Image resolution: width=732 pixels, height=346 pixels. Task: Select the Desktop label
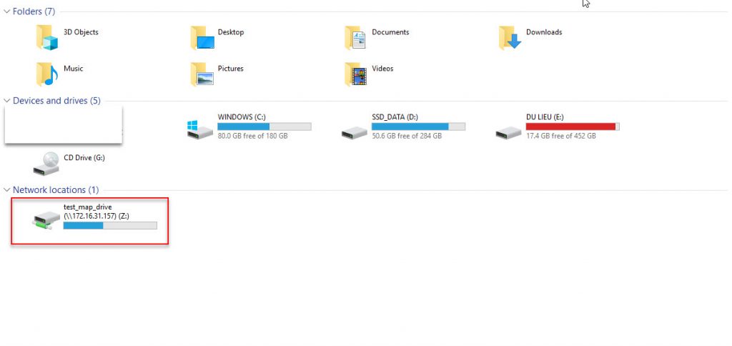[x=231, y=32]
